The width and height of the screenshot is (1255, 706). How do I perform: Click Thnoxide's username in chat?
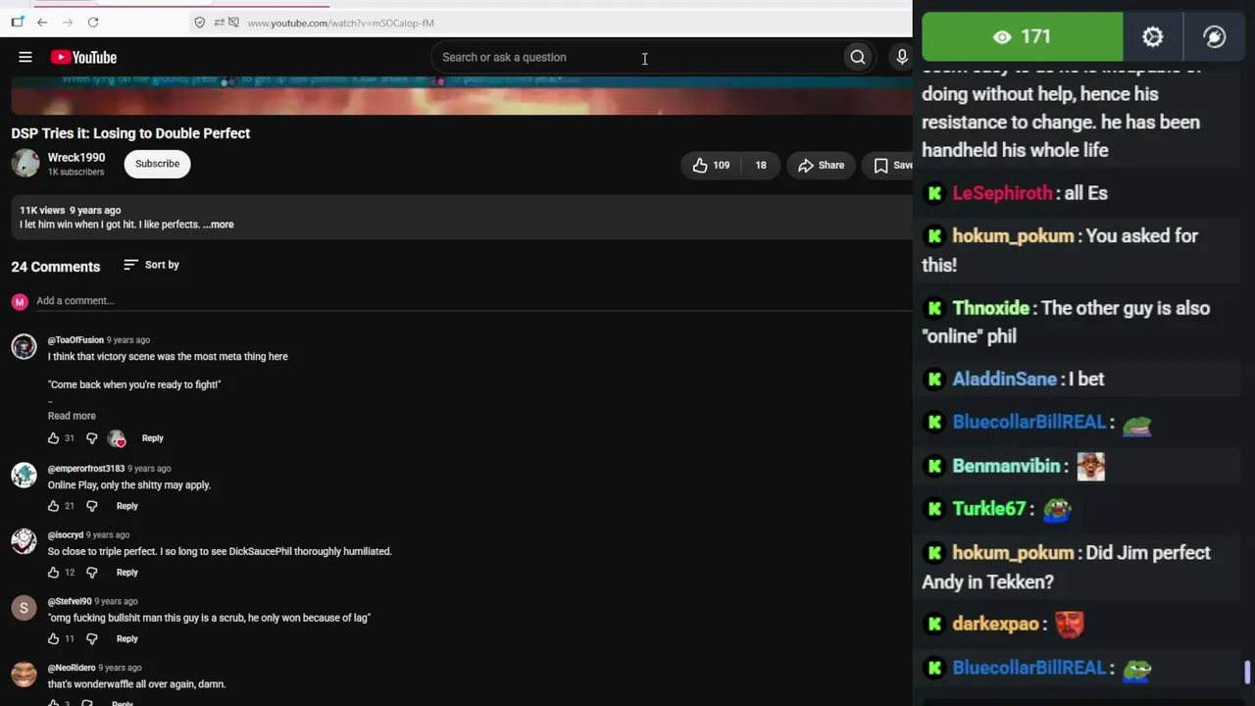pos(991,308)
